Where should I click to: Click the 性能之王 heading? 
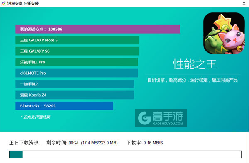pos(195,64)
